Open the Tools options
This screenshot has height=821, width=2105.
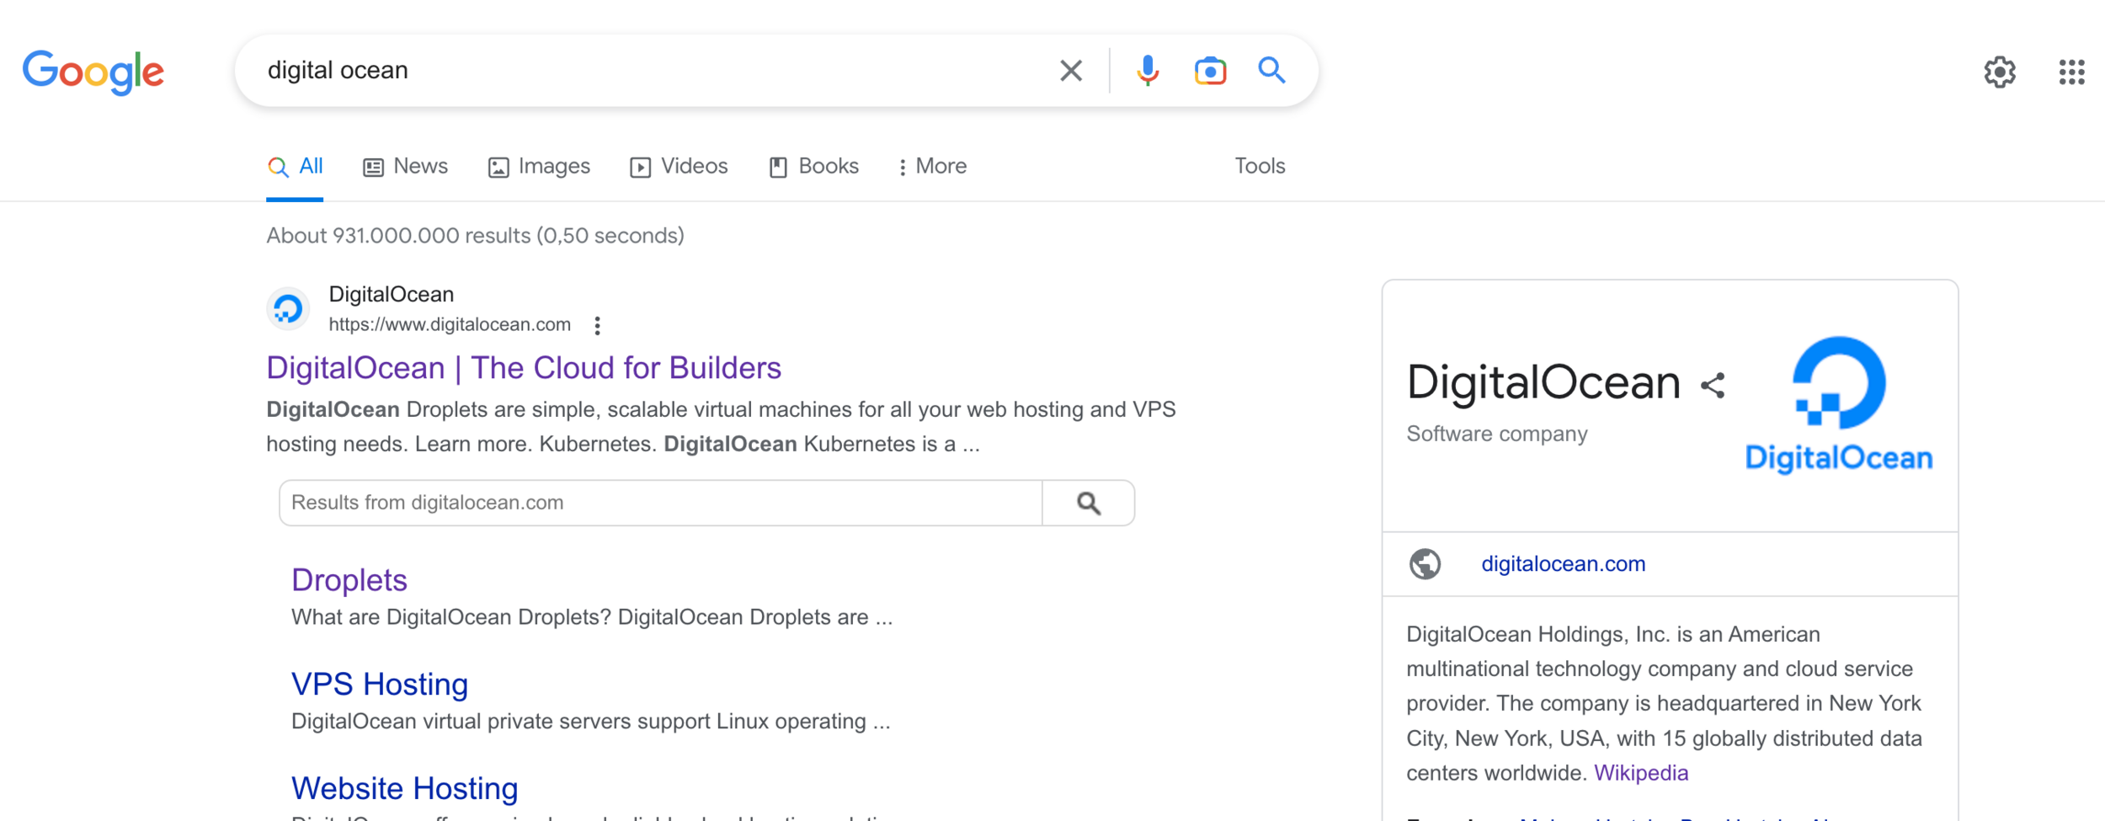[x=1259, y=167]
